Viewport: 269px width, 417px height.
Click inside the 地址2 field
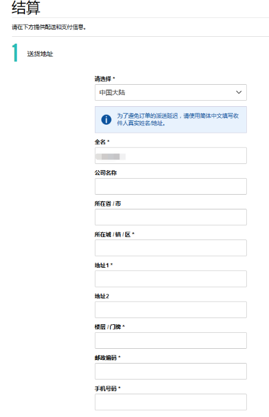(x=171, y=310)
